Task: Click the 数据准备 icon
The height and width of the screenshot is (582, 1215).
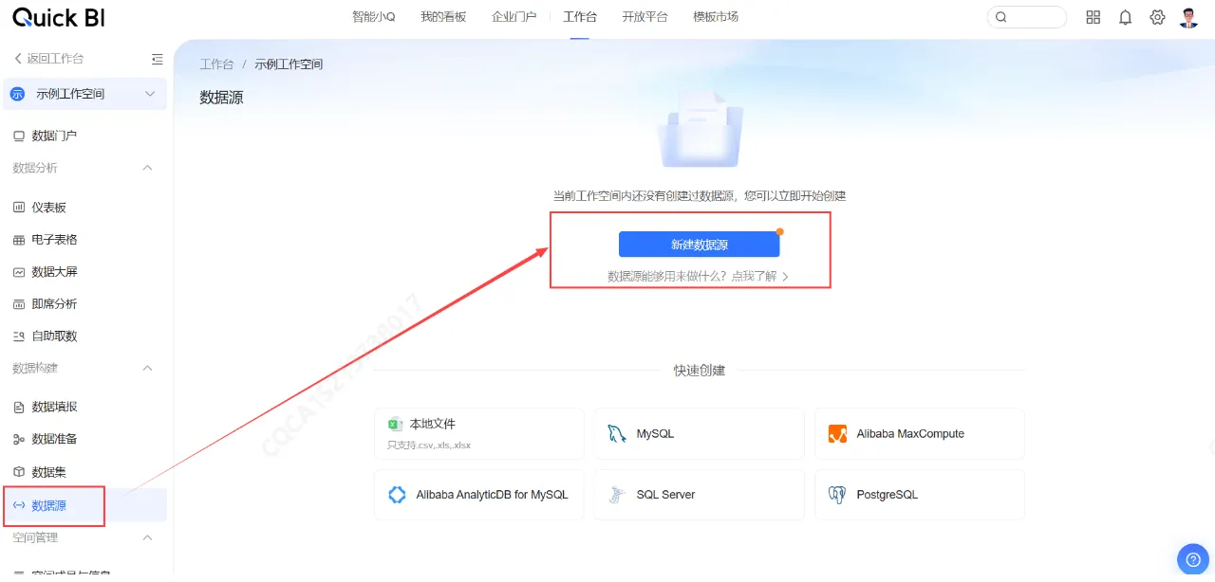Action: (x=19, y=440)
